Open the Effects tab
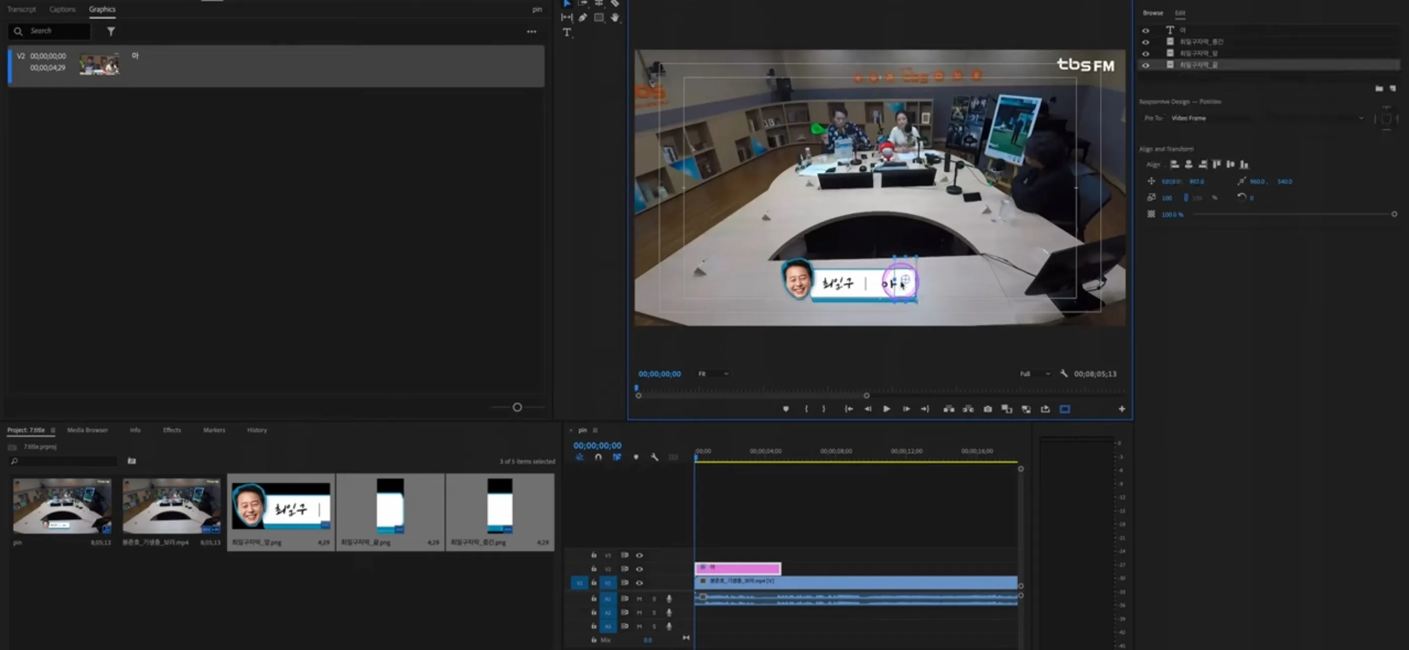 [172, 430]
